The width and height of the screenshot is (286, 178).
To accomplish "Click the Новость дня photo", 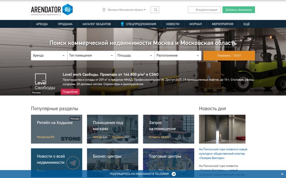I will tap(222, 129).
